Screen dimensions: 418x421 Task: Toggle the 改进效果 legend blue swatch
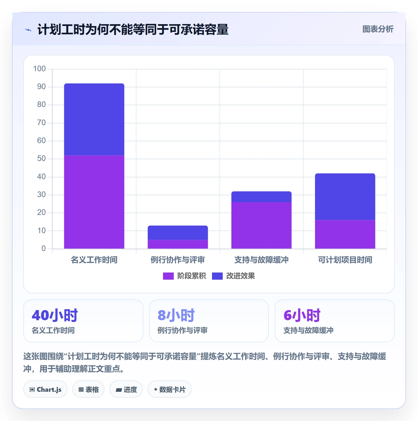(217, 276)
